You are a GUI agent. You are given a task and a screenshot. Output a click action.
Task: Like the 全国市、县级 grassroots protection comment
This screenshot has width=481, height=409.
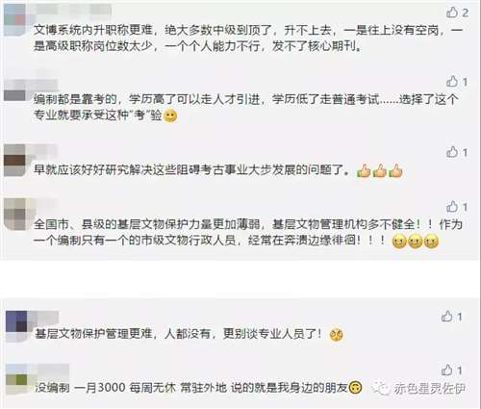tap(452, 207)
